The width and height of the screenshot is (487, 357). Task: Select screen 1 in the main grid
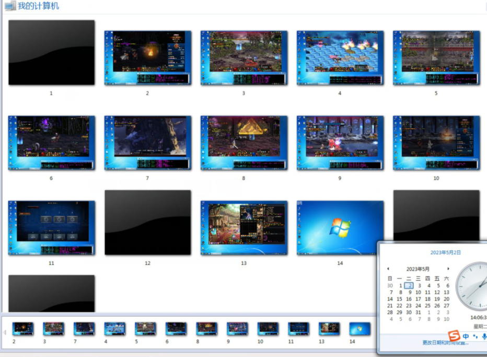(52, 52)
